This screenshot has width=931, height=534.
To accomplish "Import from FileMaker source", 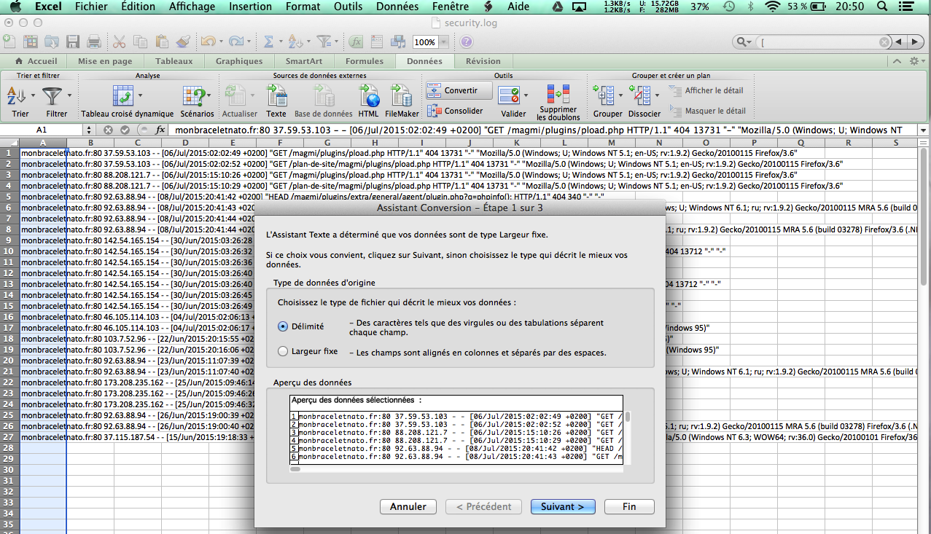I will coord(402,95).
